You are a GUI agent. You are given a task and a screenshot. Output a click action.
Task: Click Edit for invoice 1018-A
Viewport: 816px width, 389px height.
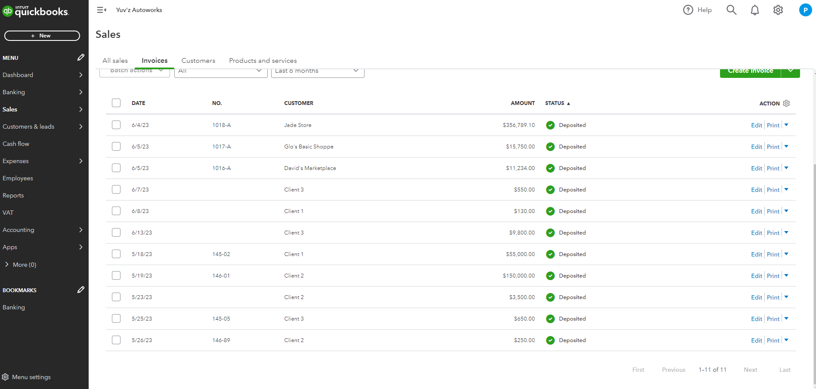coord(756,125)
